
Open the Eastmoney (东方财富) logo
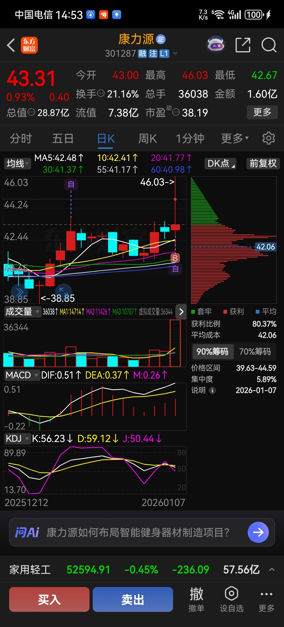[29, 45]
